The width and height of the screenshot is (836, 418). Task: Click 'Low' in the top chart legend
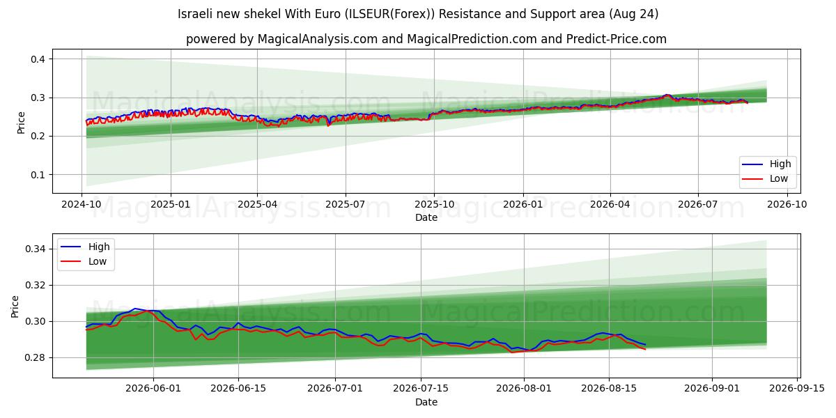[x=779, y=178]
